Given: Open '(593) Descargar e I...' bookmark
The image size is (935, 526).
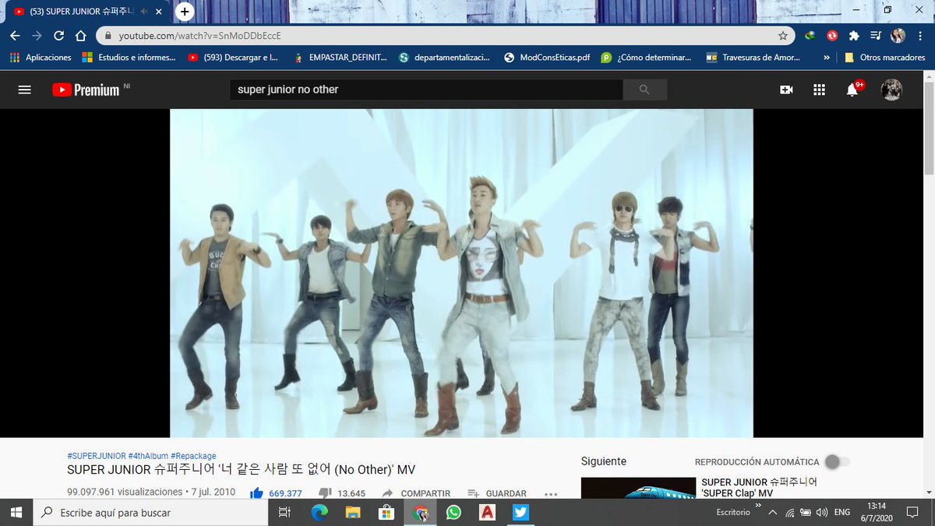Looking at the screenshot, I should coord(234,57).
